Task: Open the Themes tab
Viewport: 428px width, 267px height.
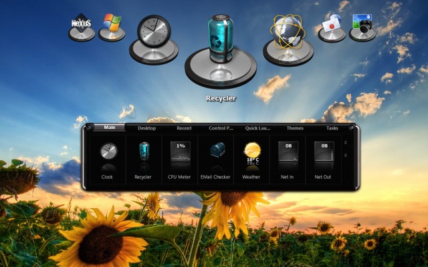Action: pos(295,128)
